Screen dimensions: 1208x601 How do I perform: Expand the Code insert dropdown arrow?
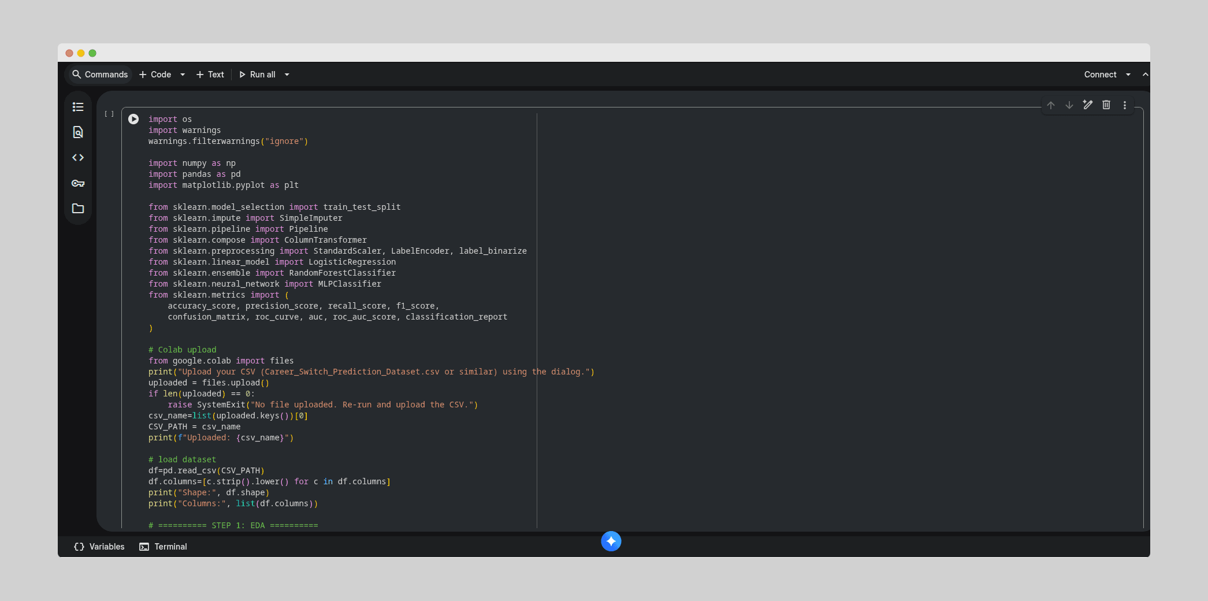[x=183, y=75]
